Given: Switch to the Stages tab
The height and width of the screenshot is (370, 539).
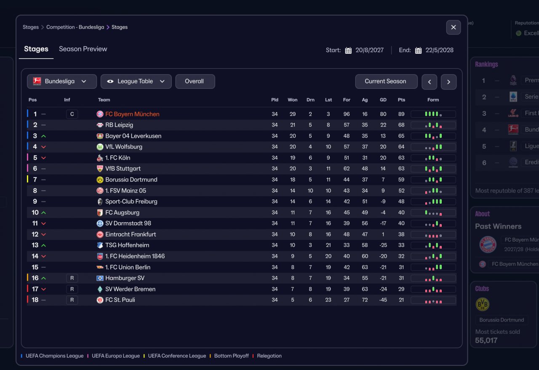Looking at the screenshot, I should pyautogui.click(x=36, y=49).
